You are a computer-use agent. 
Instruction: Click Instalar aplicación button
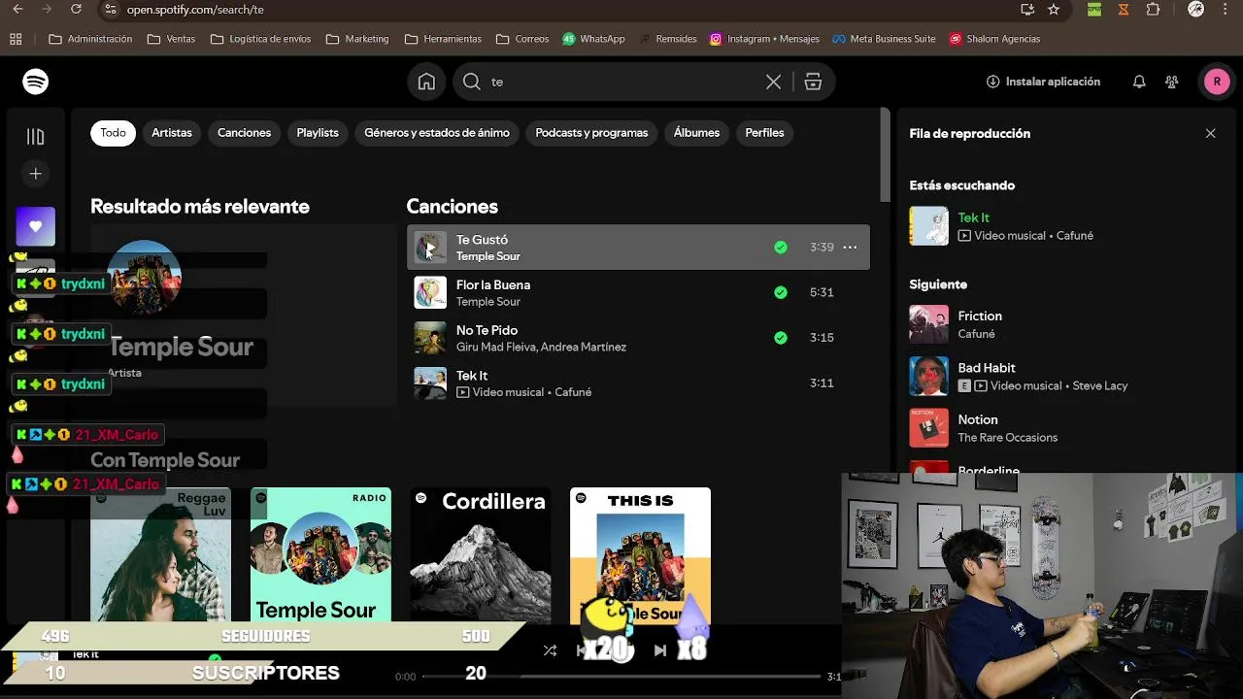tap(1043, 83)
